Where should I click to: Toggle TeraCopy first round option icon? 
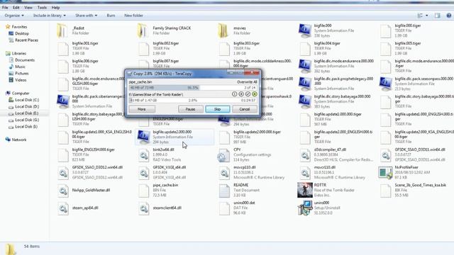(x=235, y=94)
